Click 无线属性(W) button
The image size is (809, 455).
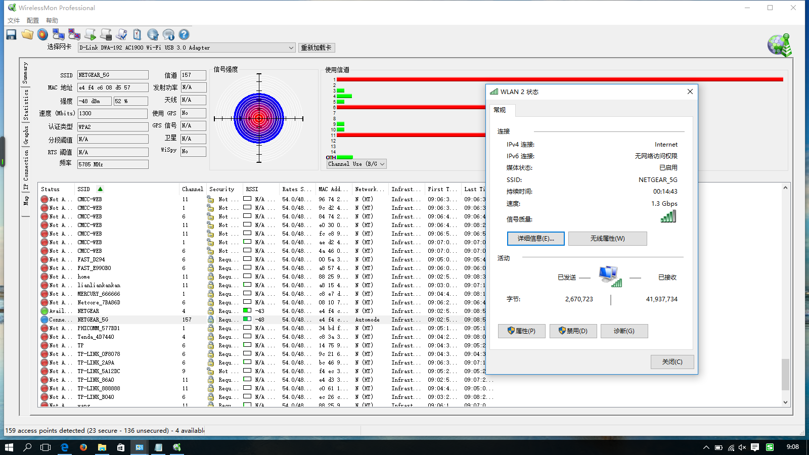coord(608,239)
